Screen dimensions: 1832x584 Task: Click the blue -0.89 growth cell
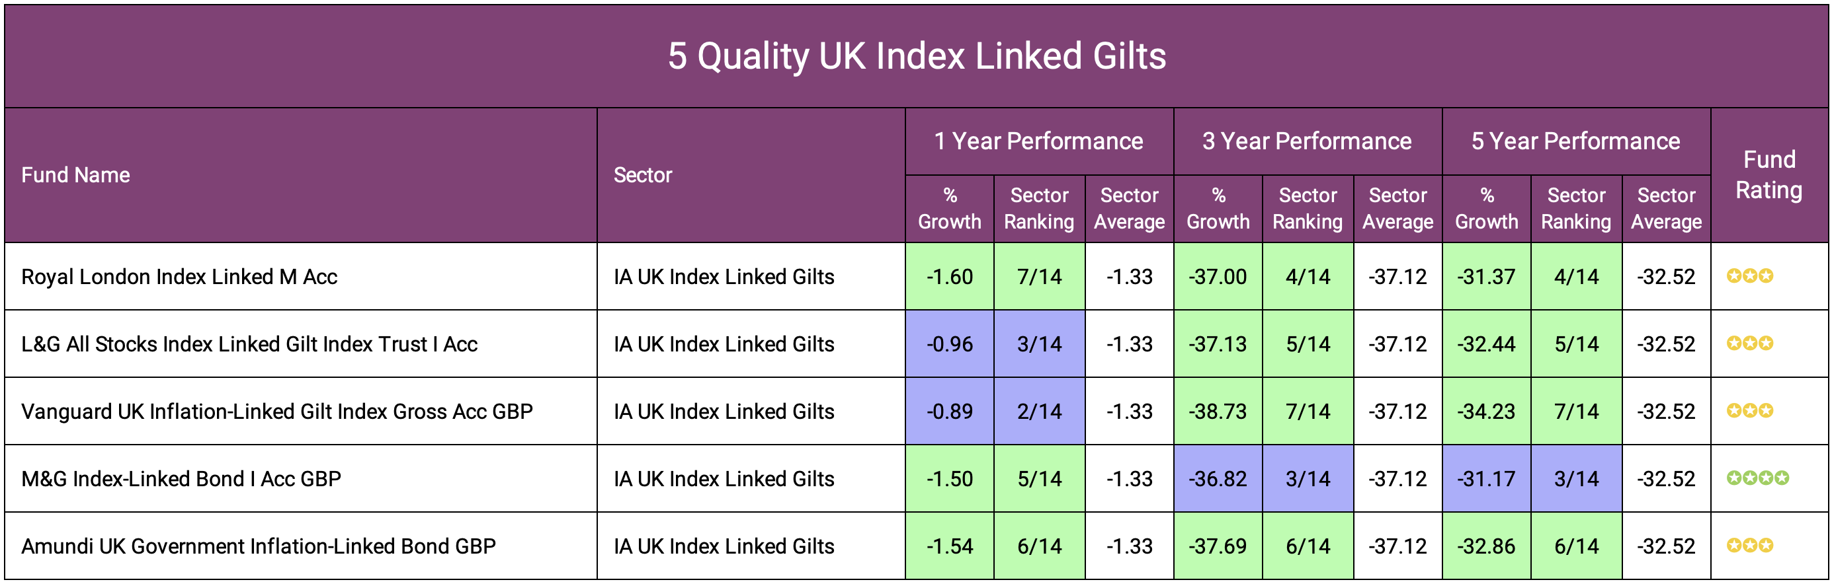950,412
